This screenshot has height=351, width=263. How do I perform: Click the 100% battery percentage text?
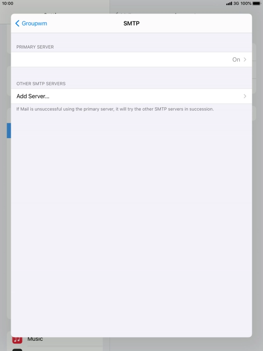(246, 3)
